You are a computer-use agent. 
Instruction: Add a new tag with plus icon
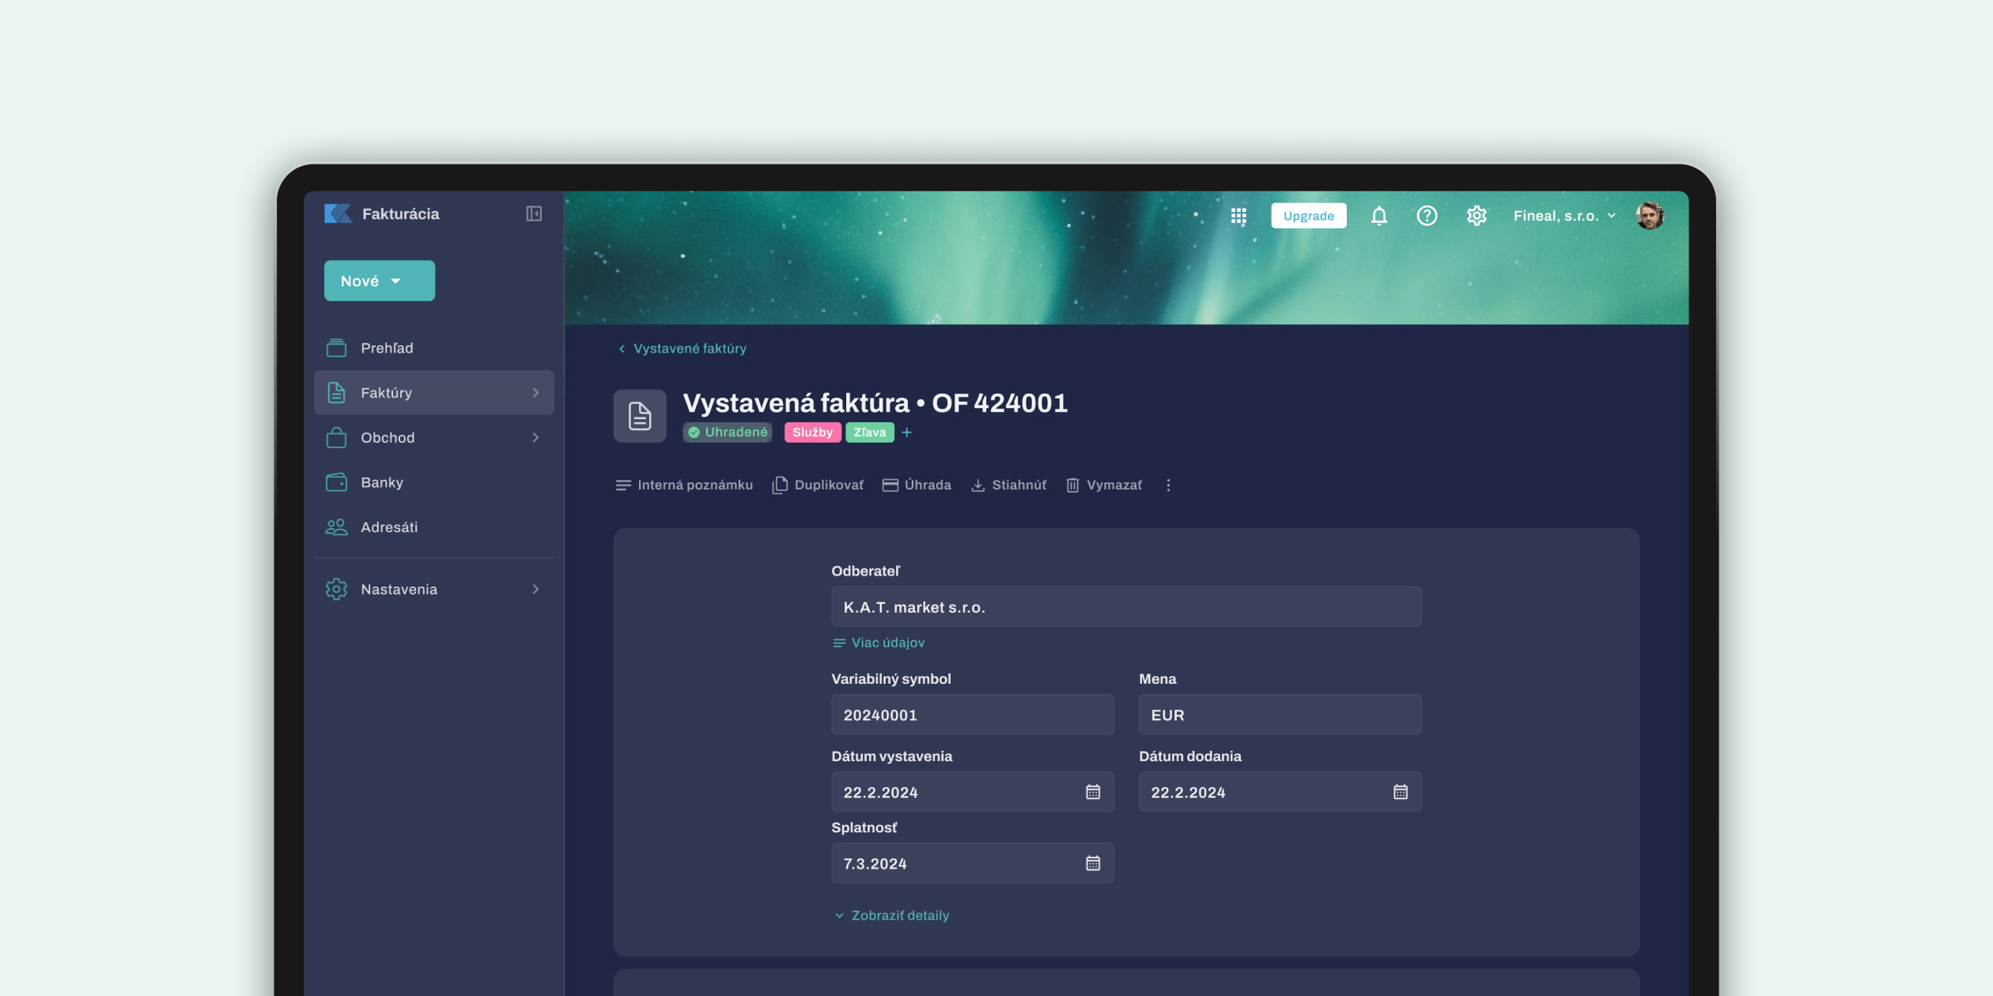click(907, 432)
